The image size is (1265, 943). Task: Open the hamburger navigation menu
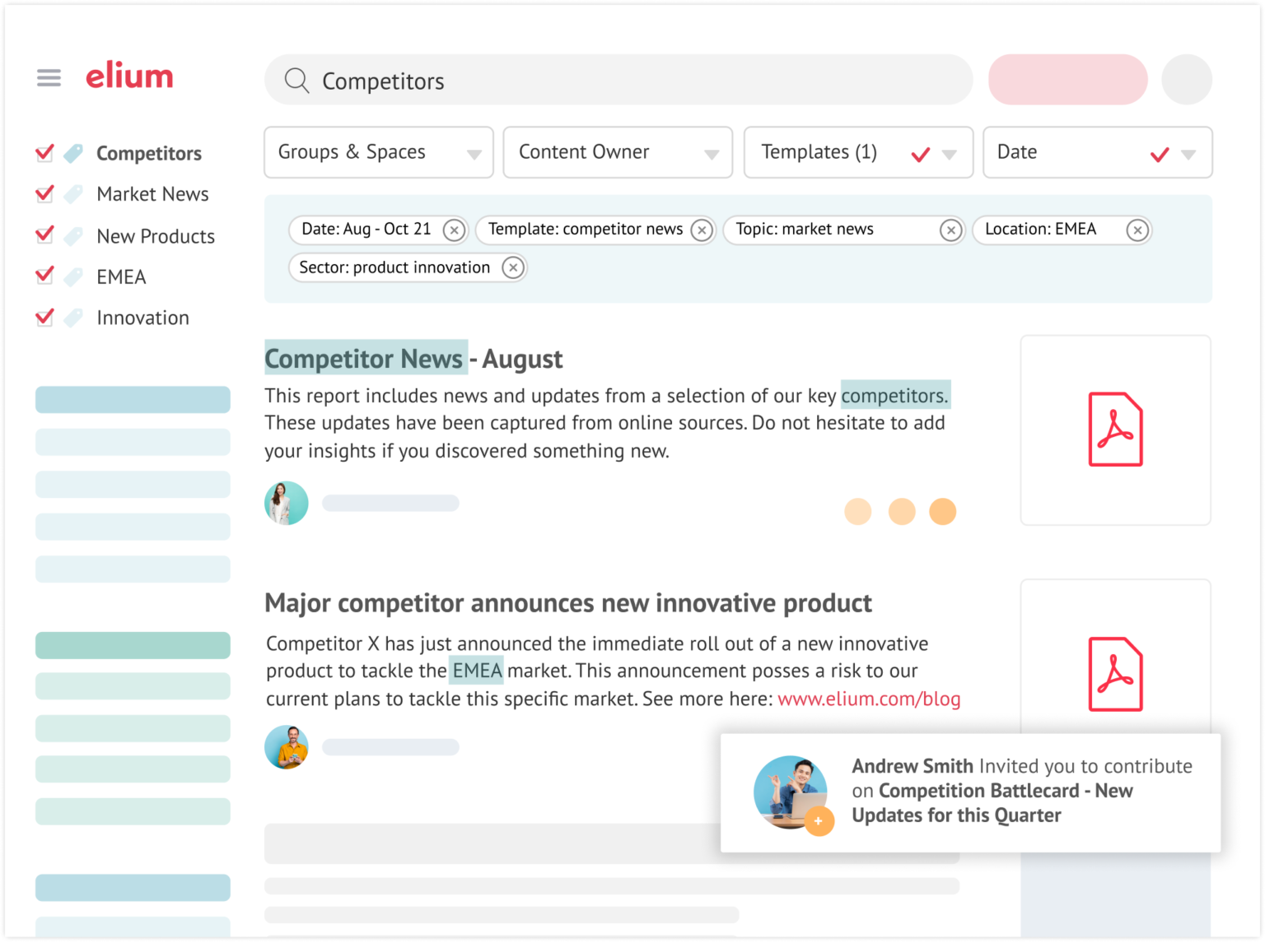49,77
